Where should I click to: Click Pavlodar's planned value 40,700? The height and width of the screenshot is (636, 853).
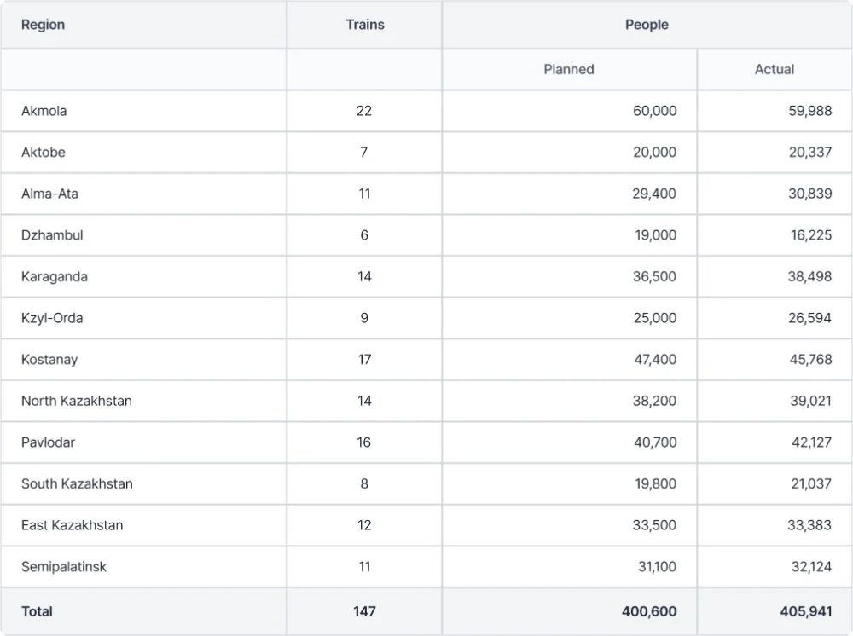[x=655, y=442]
